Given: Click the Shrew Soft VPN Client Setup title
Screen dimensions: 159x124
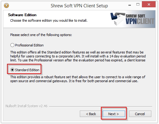Looking at the screenshot, I should tap(79, 6).
